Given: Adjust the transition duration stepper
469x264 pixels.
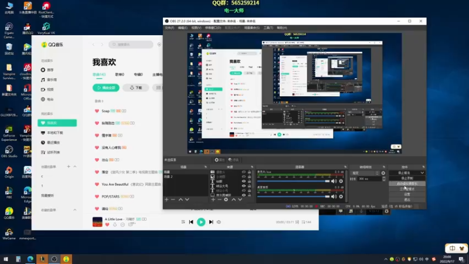Looking at the screenshot, I should click(384, 179).
